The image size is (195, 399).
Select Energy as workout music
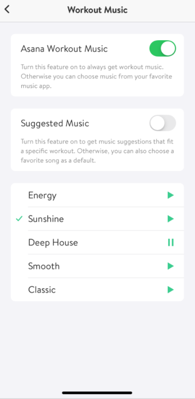97,195
